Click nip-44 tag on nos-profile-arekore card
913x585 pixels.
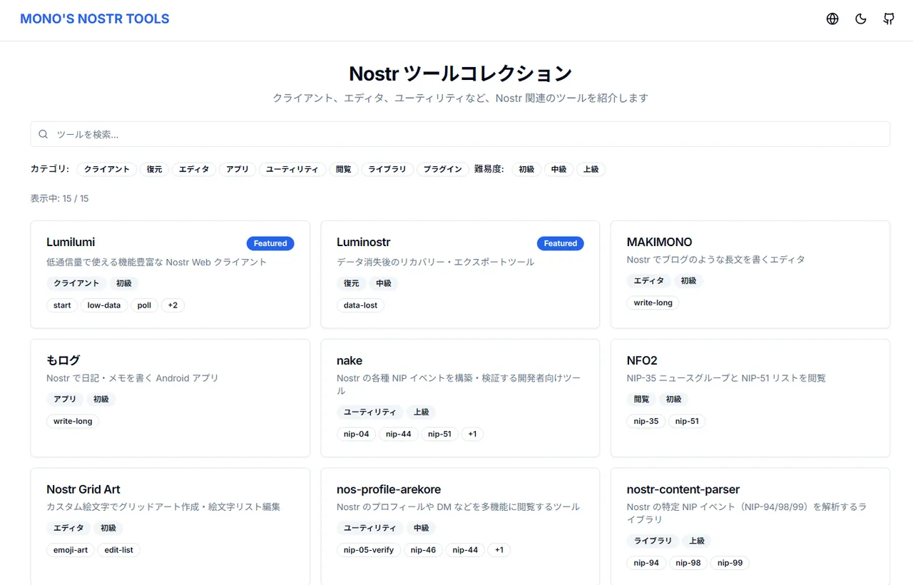(465, 550)
